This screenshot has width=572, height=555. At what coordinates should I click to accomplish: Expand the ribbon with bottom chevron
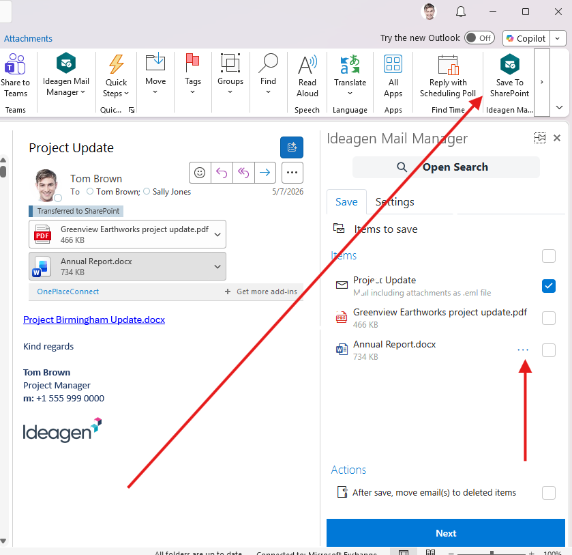(x=559, y=107)
